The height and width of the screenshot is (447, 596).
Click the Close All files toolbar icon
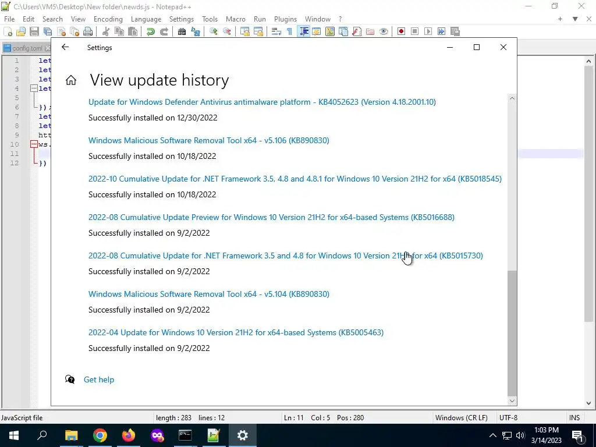point(74,31)
